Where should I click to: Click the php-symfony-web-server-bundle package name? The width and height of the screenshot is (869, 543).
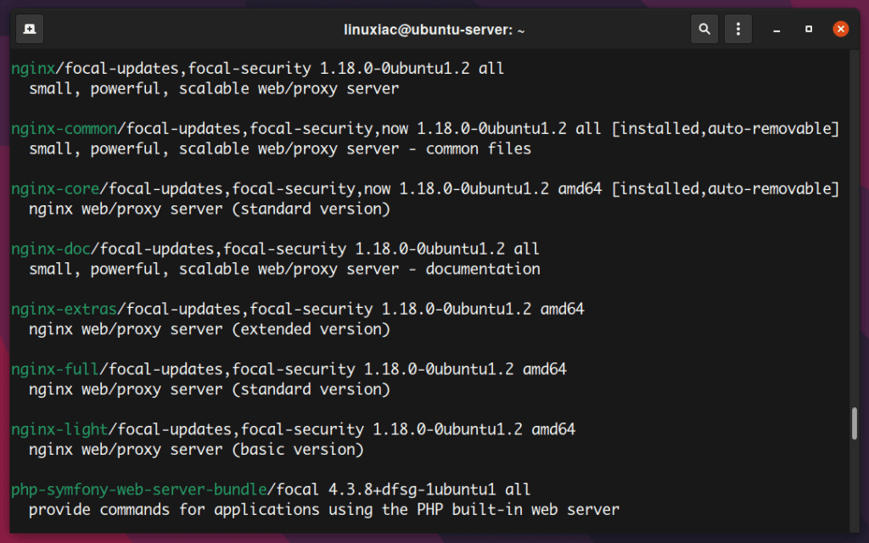[x=139, y=490]
